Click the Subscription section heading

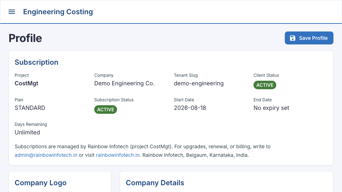pos(36,62)
